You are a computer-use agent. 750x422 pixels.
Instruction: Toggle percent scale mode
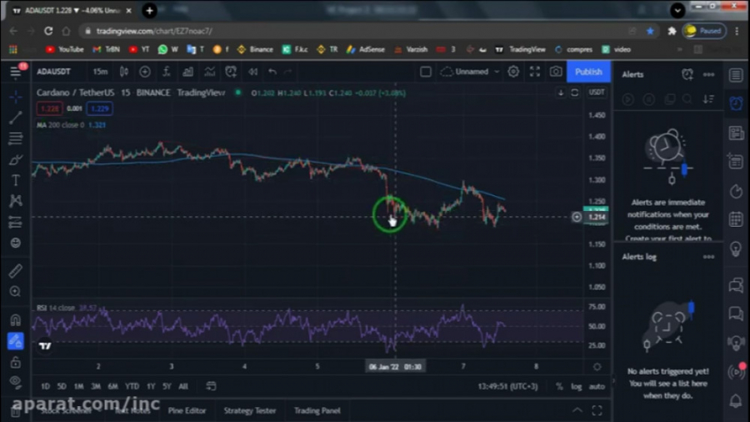click(559, 386)
